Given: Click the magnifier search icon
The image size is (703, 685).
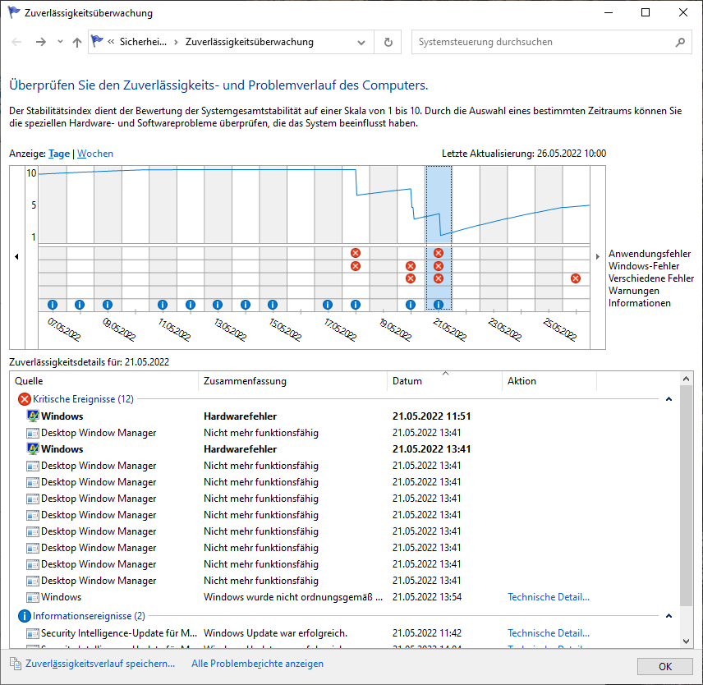Looking at the screenshot, I should click(680, 42).
